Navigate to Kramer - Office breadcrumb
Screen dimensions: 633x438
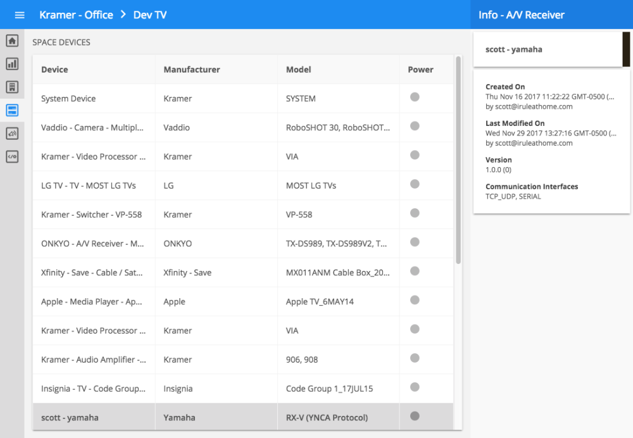point(76,15)
